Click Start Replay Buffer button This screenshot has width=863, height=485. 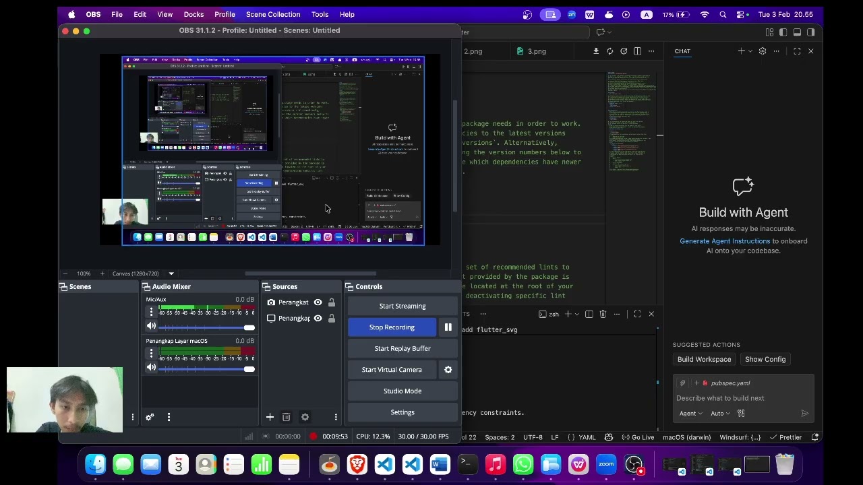pos(403,349)
